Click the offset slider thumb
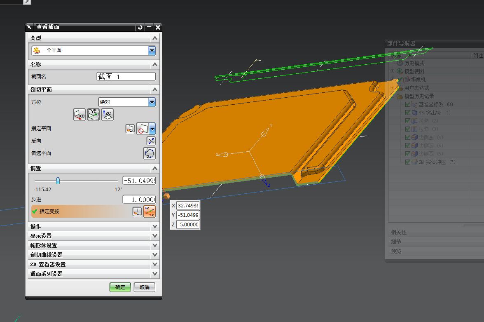Viewport: 484px width, 322px height. (58, 181)
